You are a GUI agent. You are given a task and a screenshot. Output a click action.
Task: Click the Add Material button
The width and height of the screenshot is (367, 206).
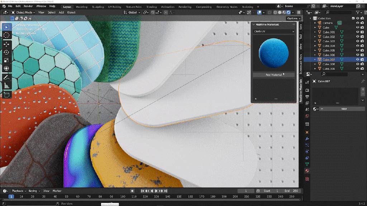click(x=273, y=75)
